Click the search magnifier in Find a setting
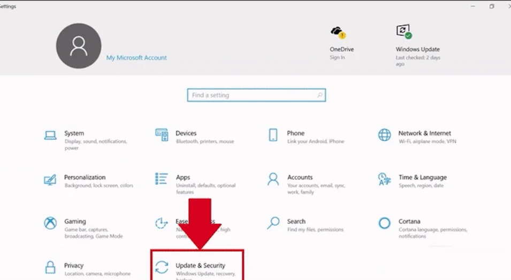The width and height of the screenshot is (511, 280). [x=319, y=95]
